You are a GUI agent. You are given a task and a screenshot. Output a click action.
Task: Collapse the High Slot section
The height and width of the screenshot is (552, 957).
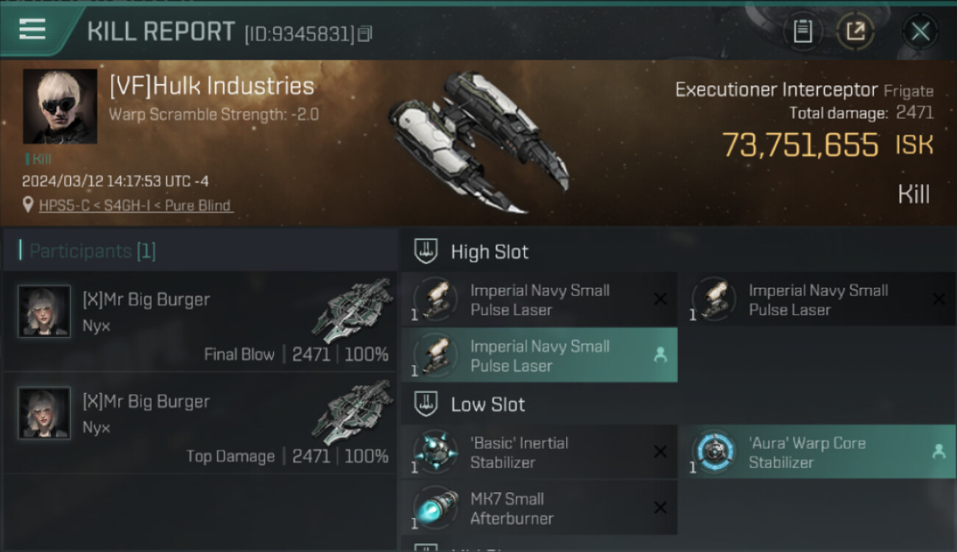[x=427, y=252]
